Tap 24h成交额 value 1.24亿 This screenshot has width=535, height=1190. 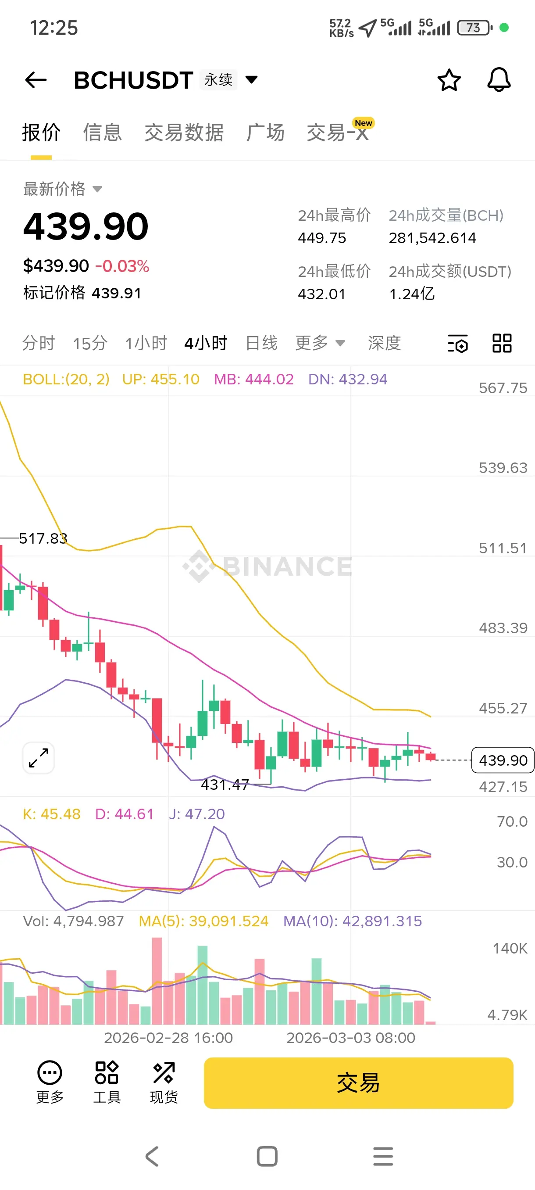412,294
